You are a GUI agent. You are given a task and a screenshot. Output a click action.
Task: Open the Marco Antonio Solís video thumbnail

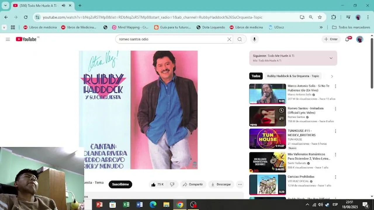coord(267,94)
